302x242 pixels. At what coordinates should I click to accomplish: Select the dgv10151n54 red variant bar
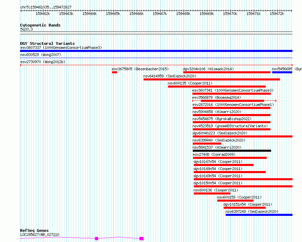[245, 208]
